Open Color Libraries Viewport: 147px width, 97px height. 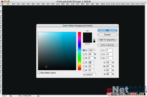tap(107, 45)
